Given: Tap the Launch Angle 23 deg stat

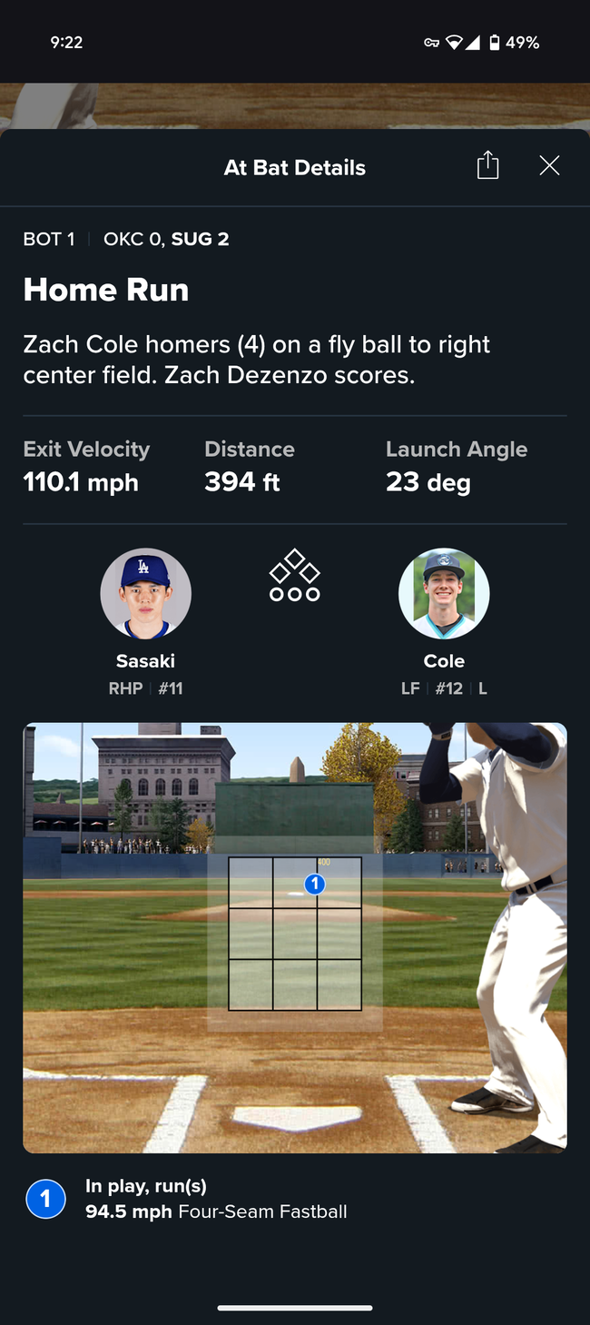Looking at the screenshot, I should [x=456, y=467].
